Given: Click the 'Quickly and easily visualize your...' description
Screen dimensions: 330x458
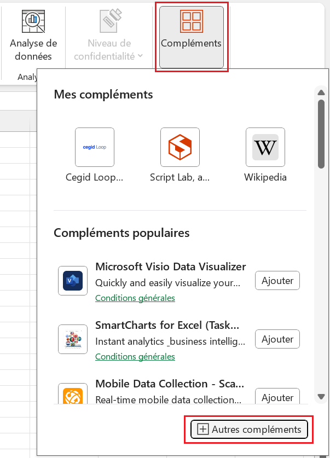Looking at the screenshot, I should (167, 283).
